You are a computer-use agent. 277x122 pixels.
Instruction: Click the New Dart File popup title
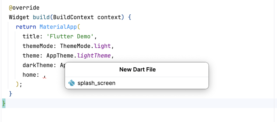[137, 70]
